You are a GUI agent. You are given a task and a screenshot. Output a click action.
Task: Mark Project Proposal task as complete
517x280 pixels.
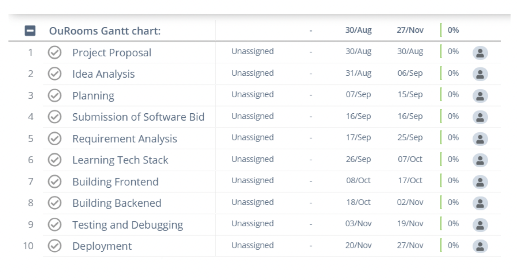pos(55,53)
